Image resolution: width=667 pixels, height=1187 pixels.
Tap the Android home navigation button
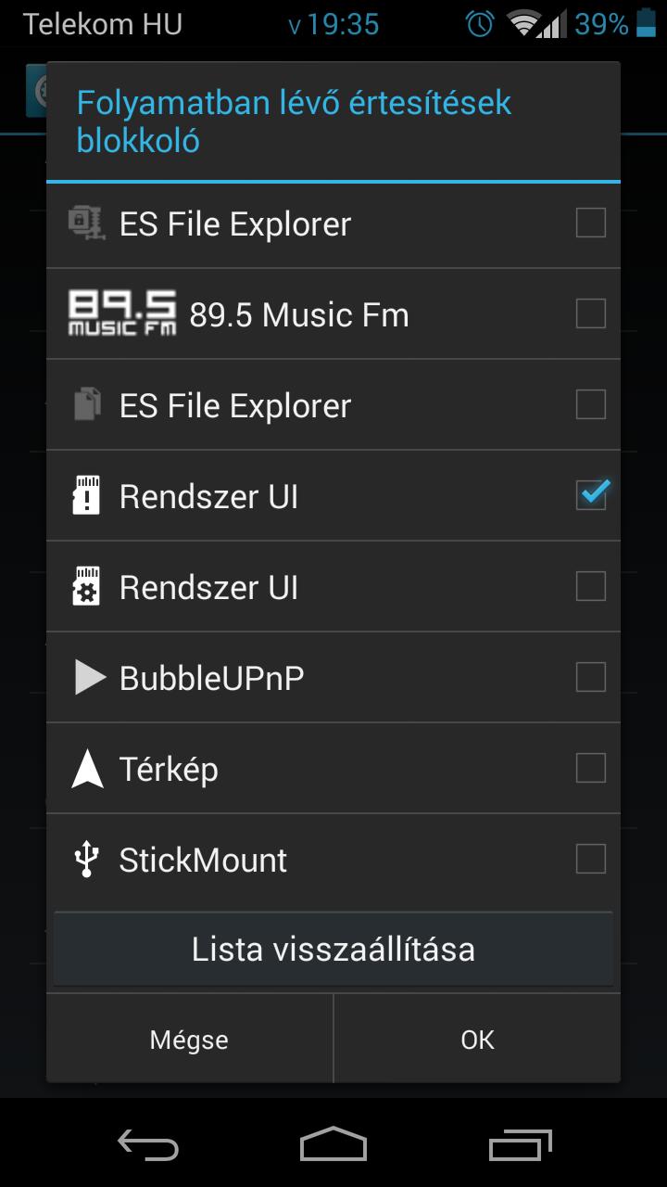(333, 1144)
